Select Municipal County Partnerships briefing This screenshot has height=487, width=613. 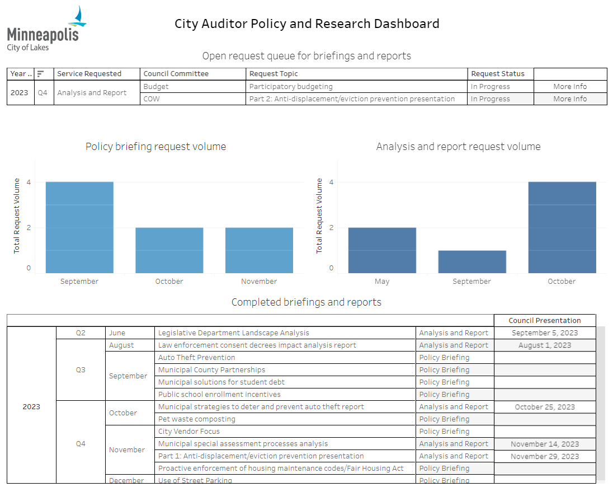tap(285, 369)
